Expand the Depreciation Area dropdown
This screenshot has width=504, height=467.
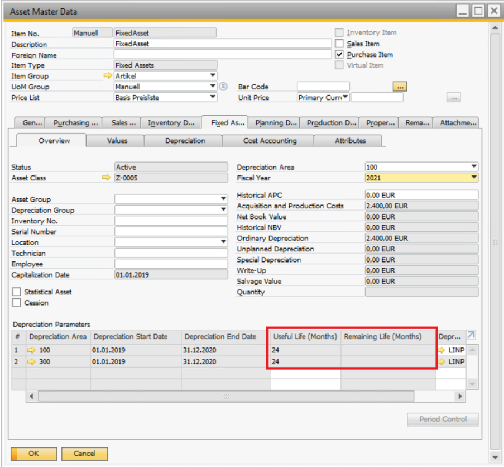(473, 167)
